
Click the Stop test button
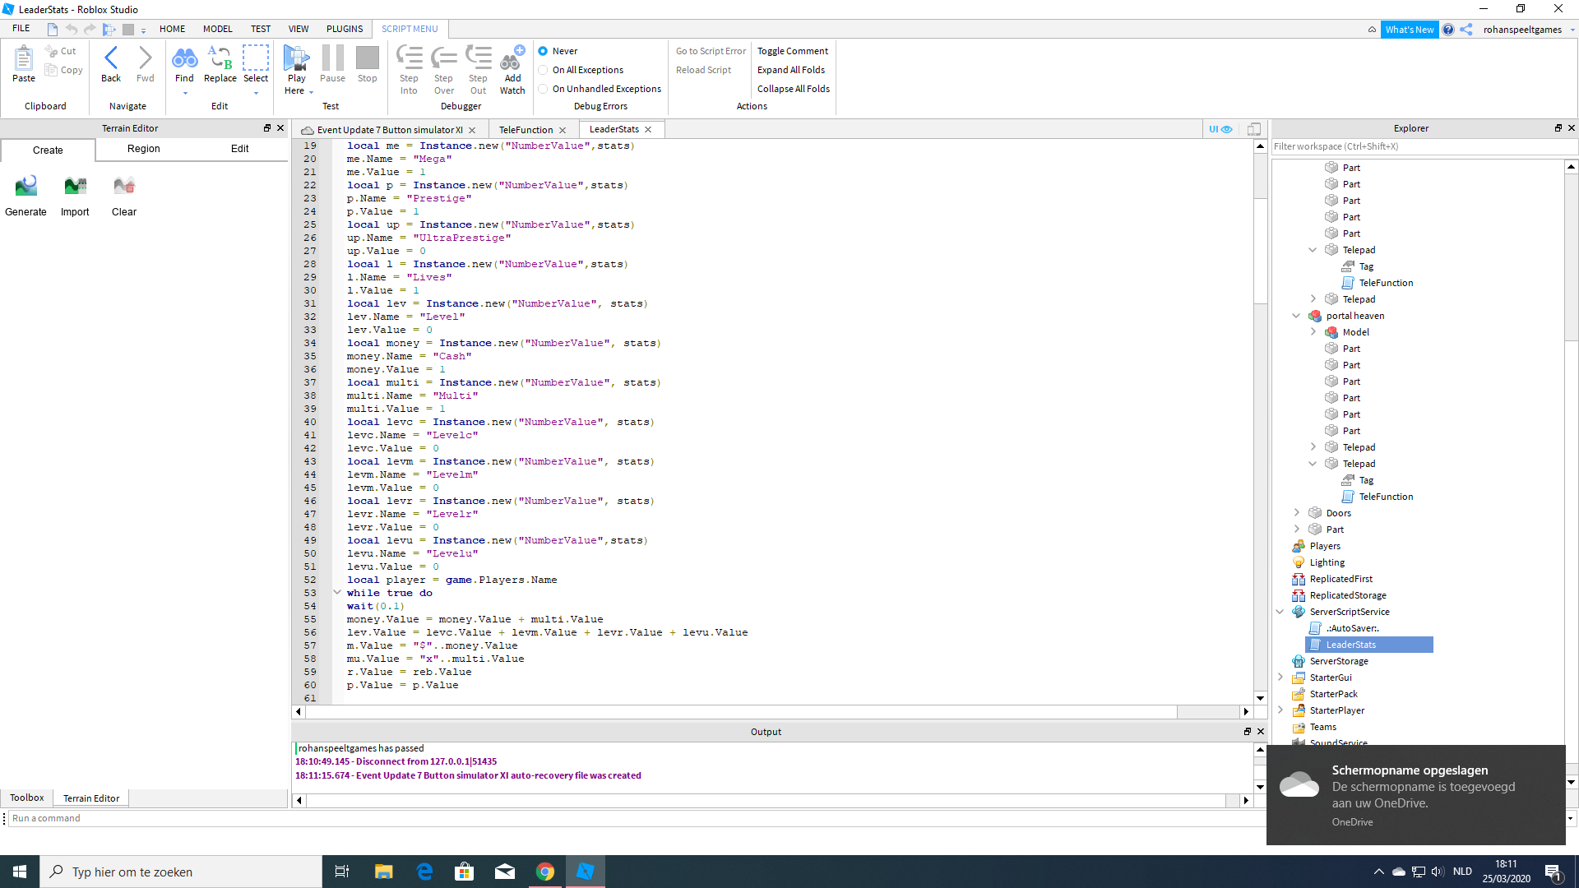point(368,58)
